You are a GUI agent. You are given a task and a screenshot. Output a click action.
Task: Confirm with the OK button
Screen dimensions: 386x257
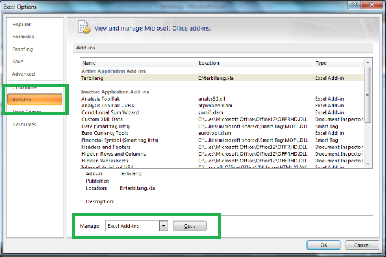tap(324, 245)
